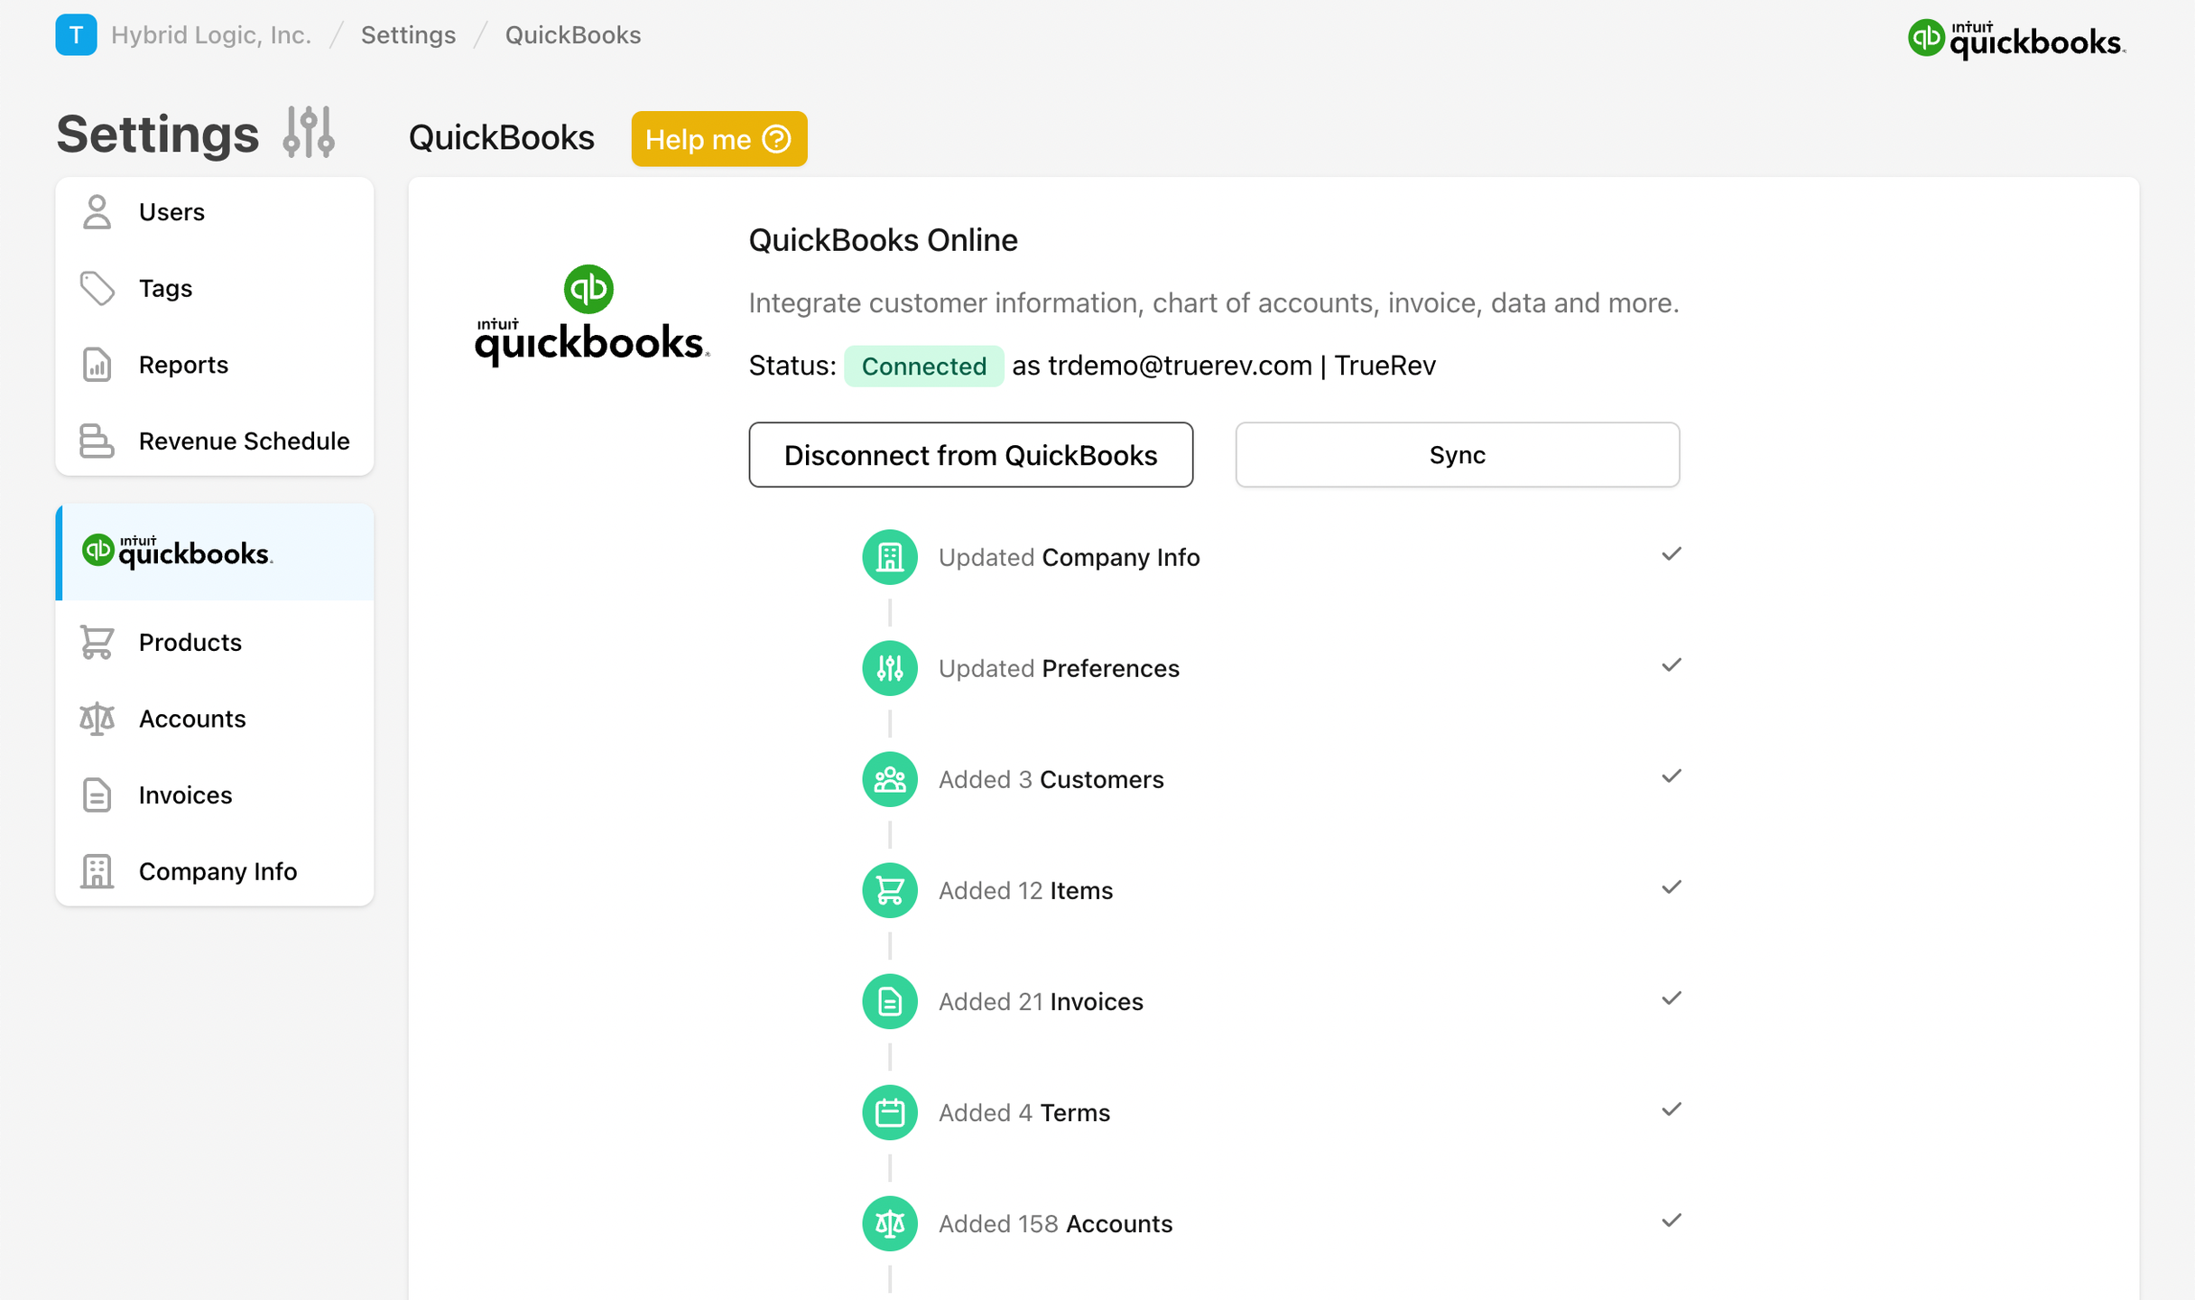Image resolution: width=2195 pixels, height=1300 pixels.
Task: Click the Users person icon in the sidebar
Action: click(x=97, y=212)
